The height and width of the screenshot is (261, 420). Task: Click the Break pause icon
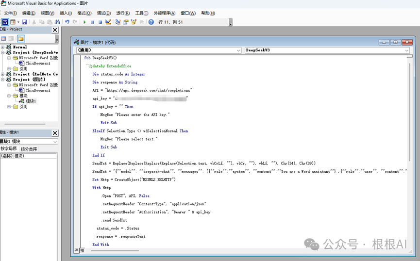(92, 22)
